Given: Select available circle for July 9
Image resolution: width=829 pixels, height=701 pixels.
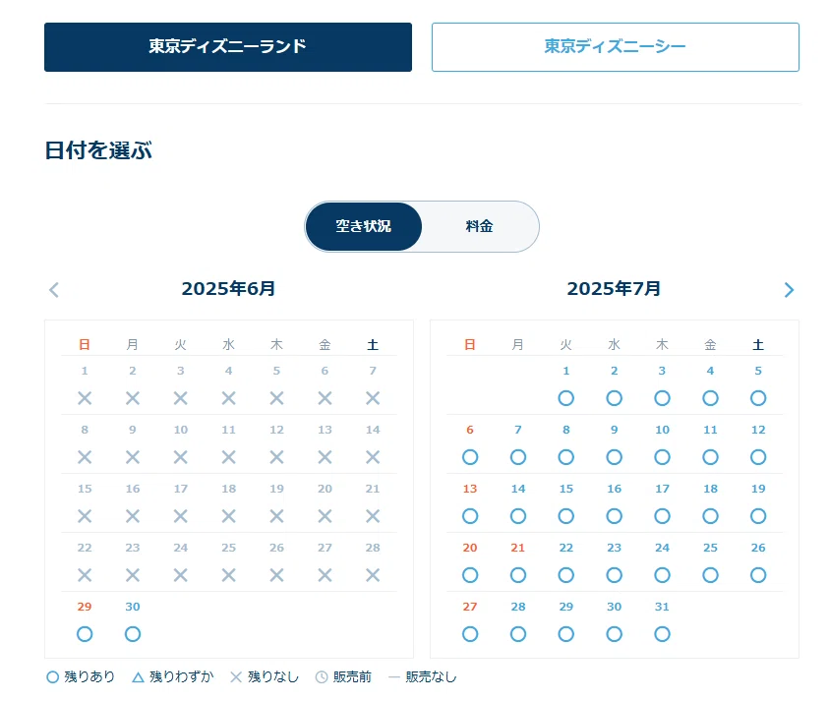Looking at the screenshot, I should tap(615, 457).
